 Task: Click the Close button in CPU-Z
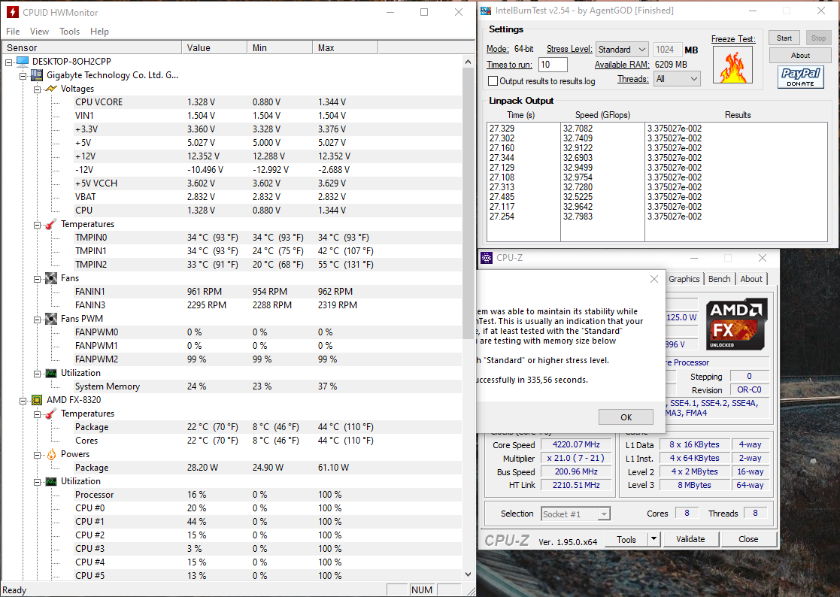(748, 539)
